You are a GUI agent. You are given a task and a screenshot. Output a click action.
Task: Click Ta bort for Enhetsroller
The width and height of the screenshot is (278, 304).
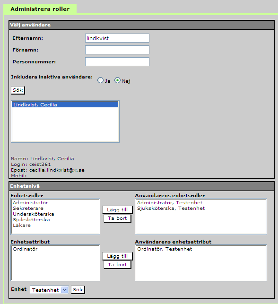(117, 218)
